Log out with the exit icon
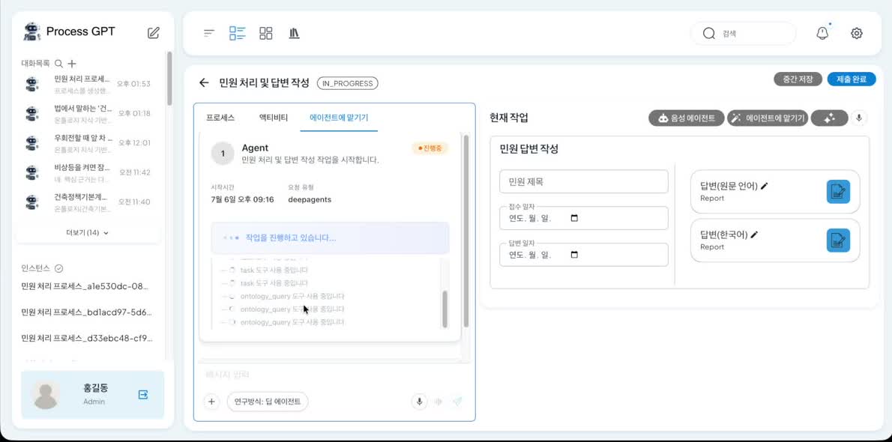Viewport: 892px width, 442px height. (x=143, y=394)
